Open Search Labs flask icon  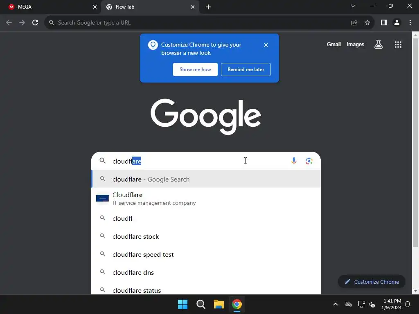coord(378,45)
